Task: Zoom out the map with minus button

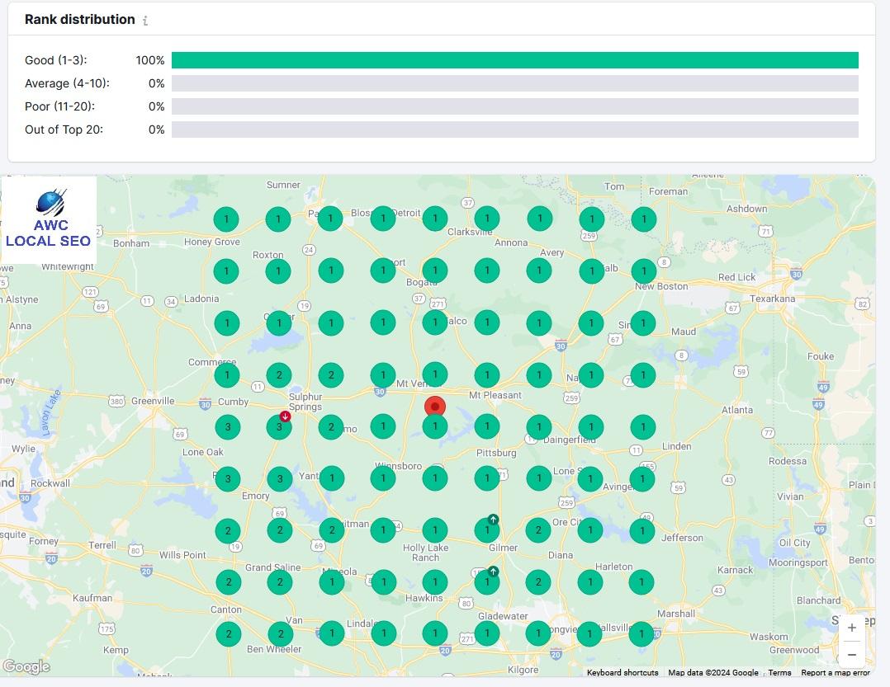Action: click(851, 654)
